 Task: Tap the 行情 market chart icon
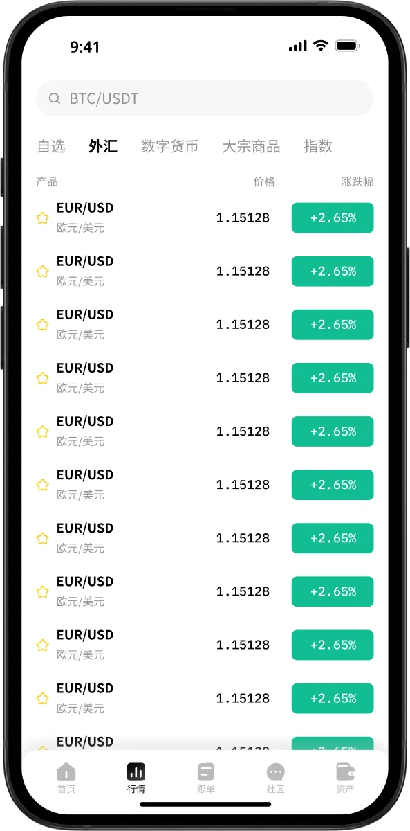(x=136, y=771)
